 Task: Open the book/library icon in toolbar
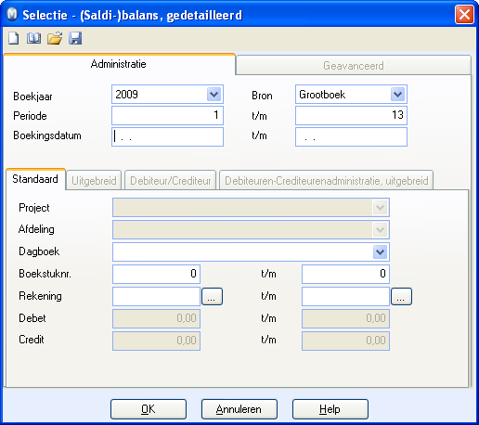pyautogui.click(x=33, y=38)
